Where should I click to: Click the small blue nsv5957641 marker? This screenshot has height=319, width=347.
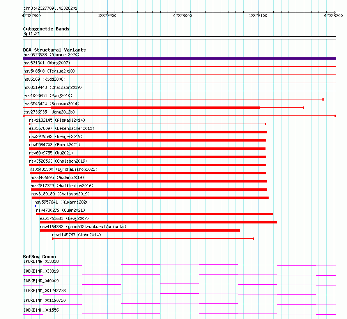pyautogui.click(x=35, y=206)
